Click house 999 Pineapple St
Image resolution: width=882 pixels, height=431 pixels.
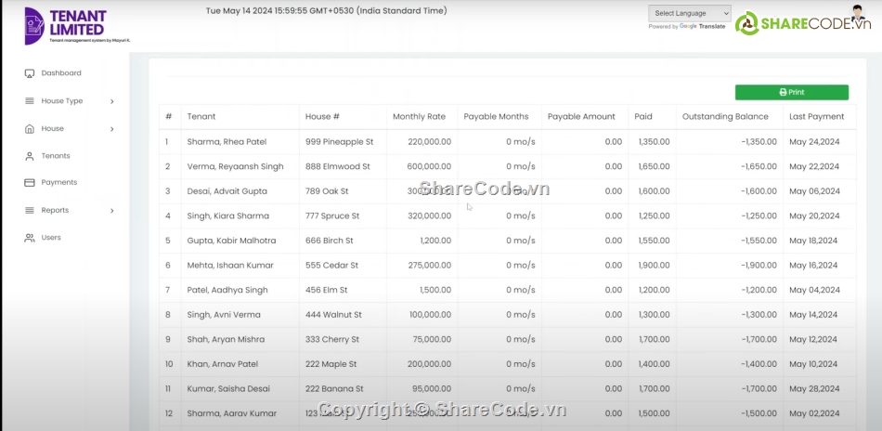[x=339, y=142]
